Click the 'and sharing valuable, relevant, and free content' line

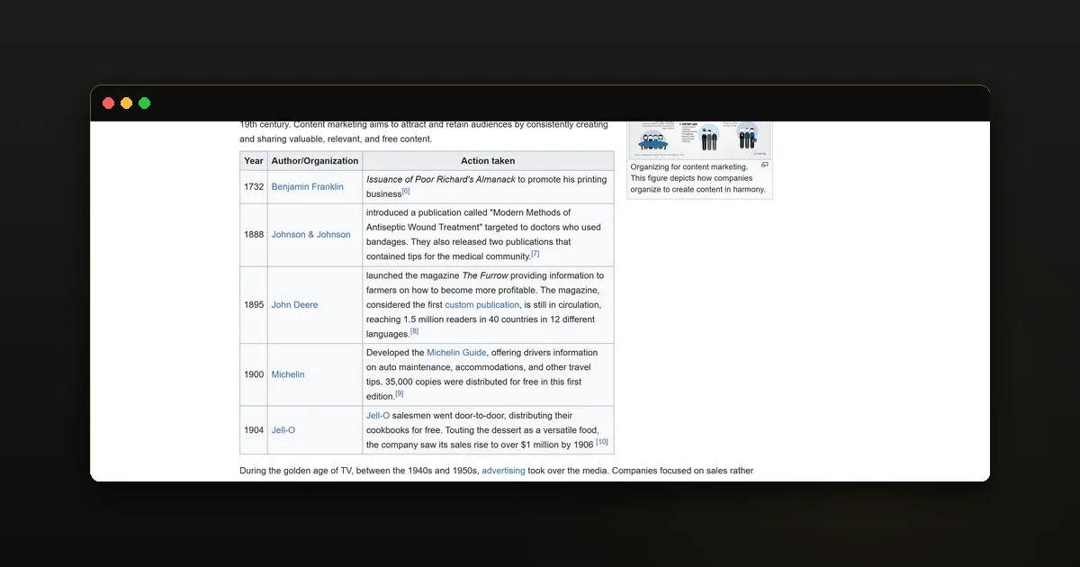pos(336,139)
